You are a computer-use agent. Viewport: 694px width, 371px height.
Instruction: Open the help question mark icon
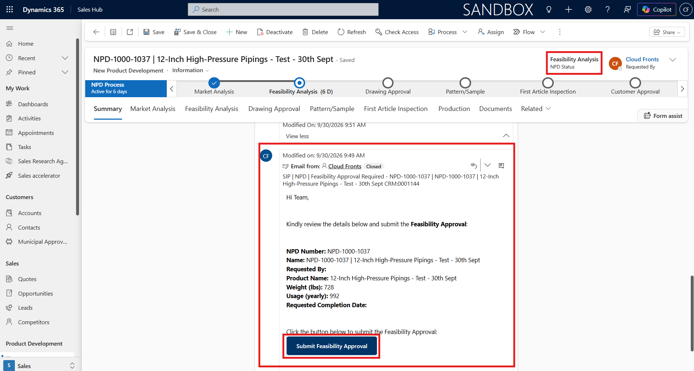coord(607,9)
